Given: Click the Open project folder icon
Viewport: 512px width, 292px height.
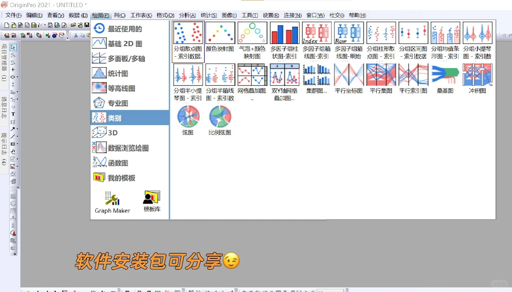Looking at the screenshot, I should 73,25.
